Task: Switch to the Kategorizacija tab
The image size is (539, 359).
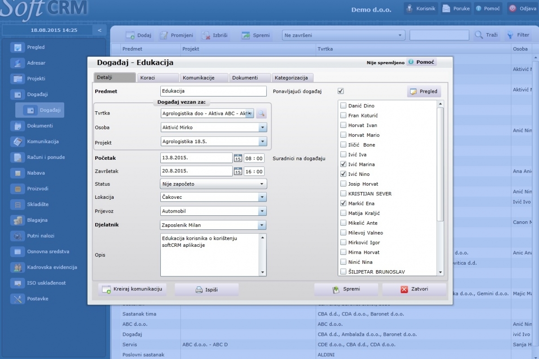Action: (x=292, y=78)
